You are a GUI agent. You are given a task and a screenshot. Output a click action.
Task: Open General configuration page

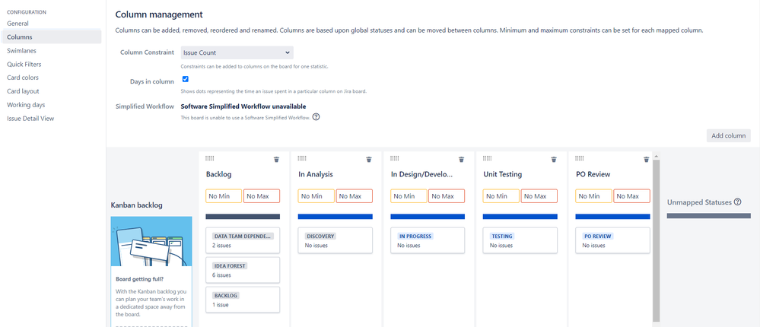(x=17, y=24)
